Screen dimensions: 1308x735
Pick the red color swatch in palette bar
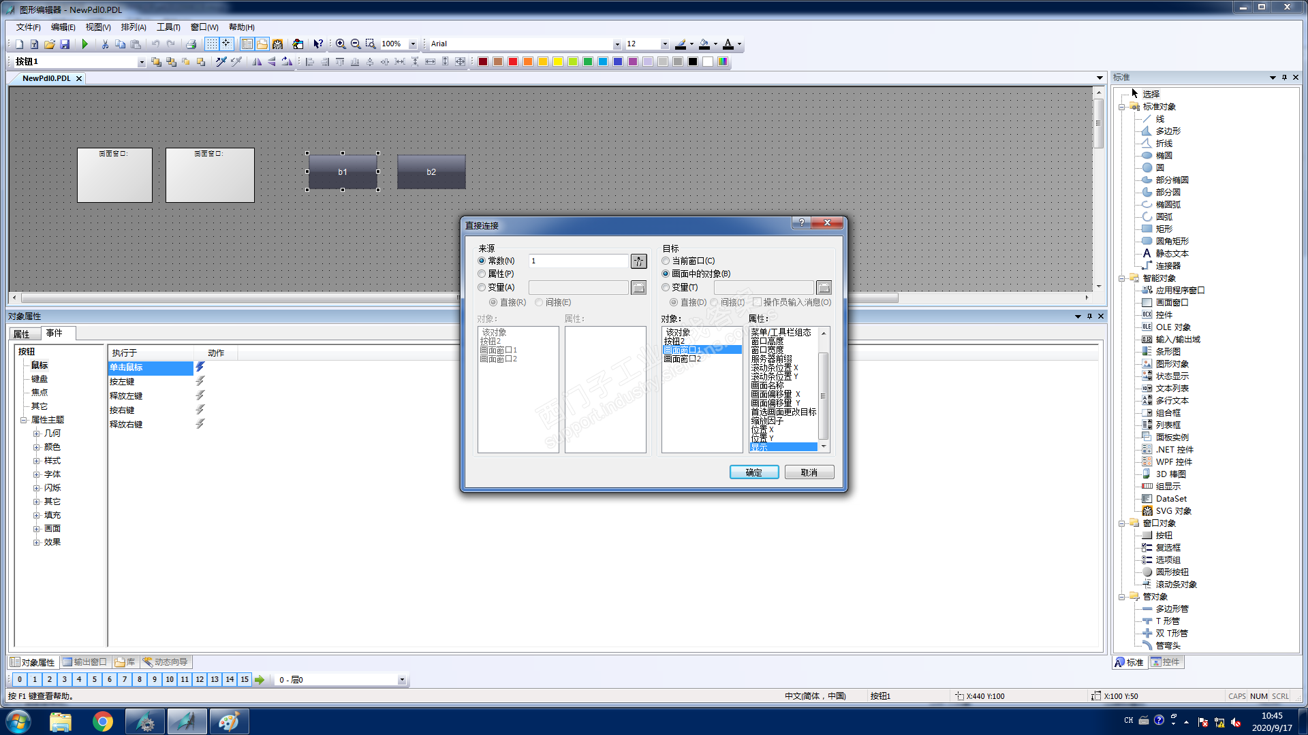point(513,62)
